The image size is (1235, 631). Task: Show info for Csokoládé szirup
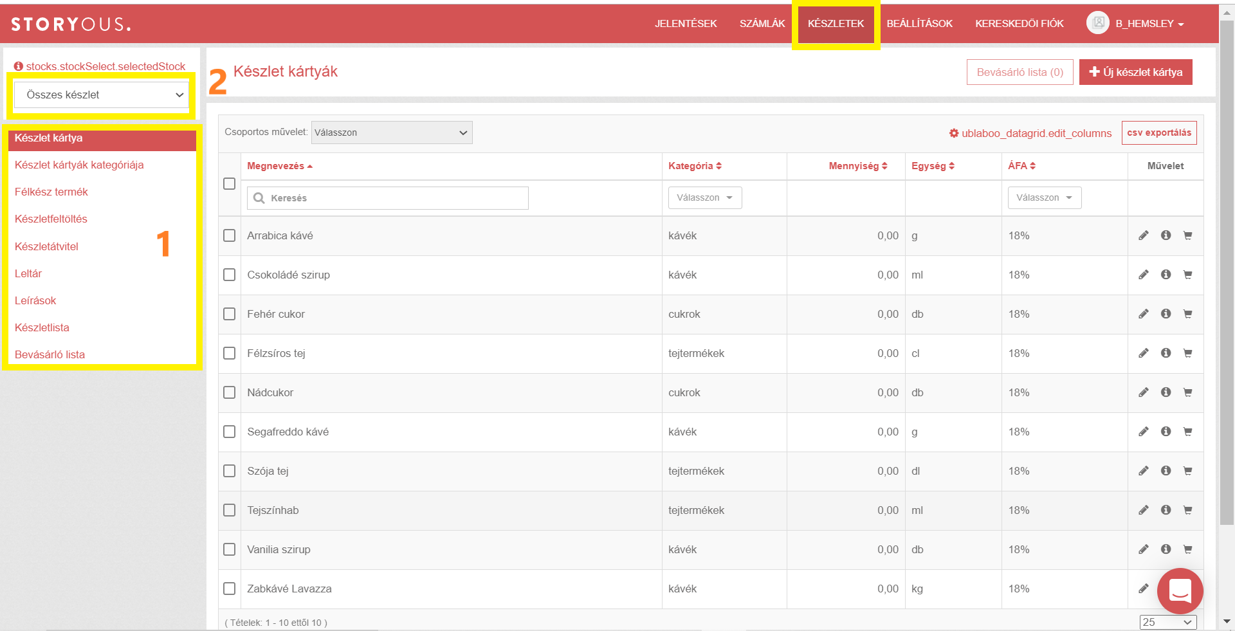[1166, 275]
